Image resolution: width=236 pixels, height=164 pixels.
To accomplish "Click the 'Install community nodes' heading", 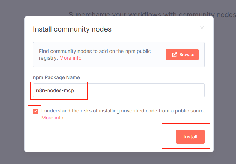I will (72, 29).
